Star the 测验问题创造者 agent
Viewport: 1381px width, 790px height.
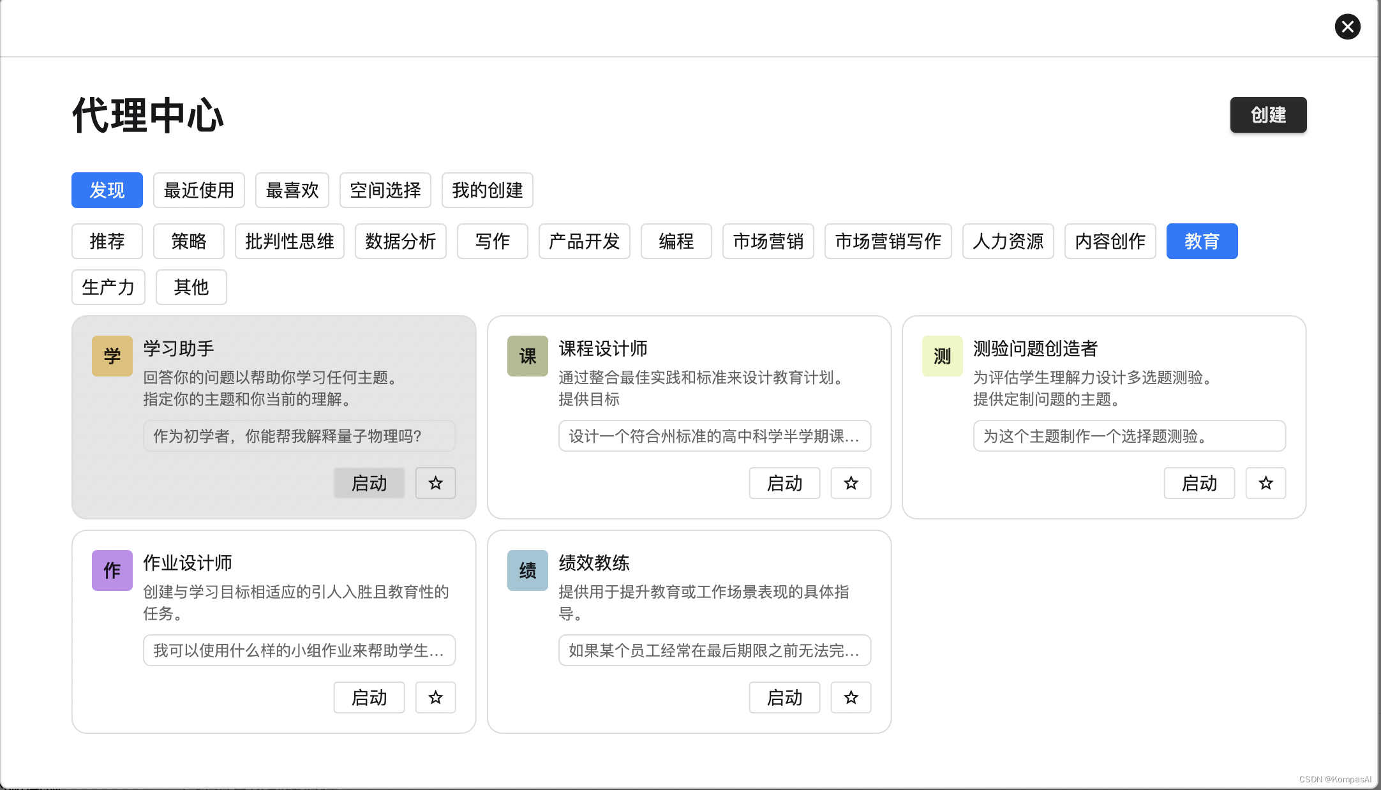tap(1265, 483)
